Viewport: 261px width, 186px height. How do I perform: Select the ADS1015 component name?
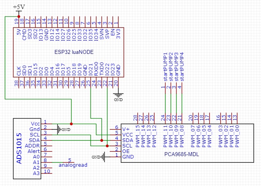(19, 148)
